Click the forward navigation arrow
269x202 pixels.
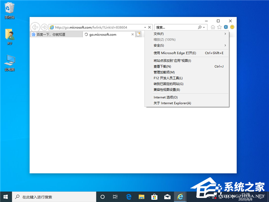tap(44, 27)
